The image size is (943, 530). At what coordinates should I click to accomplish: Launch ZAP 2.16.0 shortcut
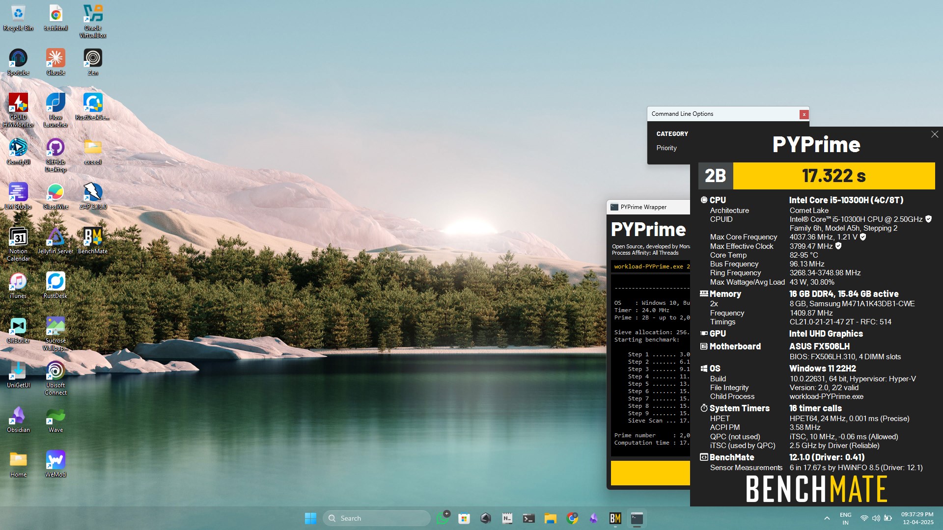(93, 196)
